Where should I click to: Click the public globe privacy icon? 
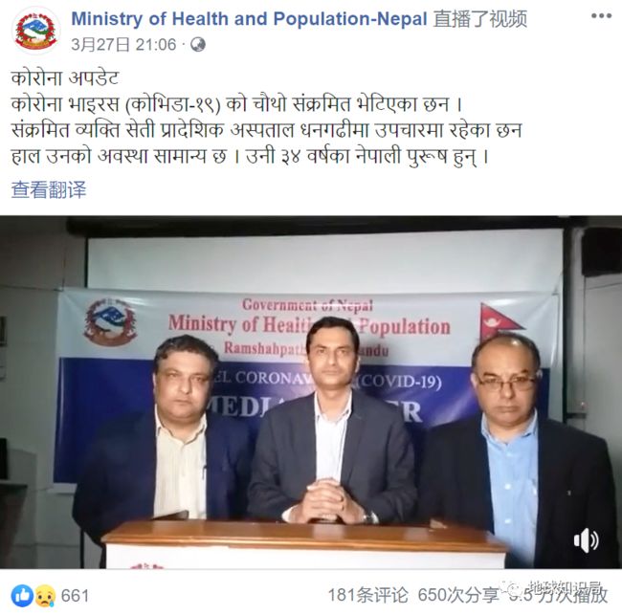tap(197, 44)
